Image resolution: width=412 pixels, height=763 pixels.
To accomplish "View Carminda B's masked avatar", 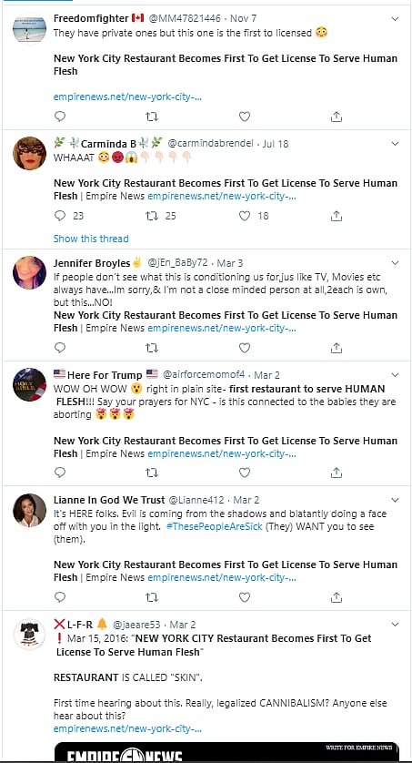I will (x=29, y=153).
